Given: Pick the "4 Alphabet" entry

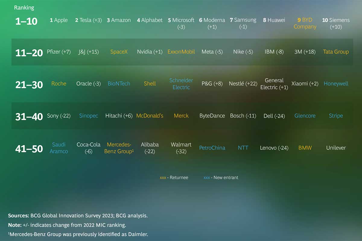Looking at the screenshot, I should 150,20.
